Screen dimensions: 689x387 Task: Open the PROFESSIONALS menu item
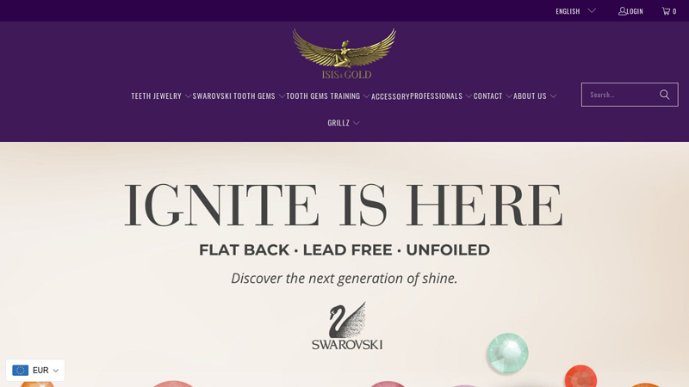pyautogui.click(x=441, y=95)
